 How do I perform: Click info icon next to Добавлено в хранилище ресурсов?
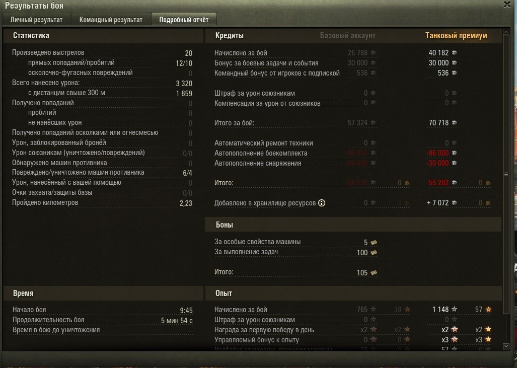tap(322, 203)
